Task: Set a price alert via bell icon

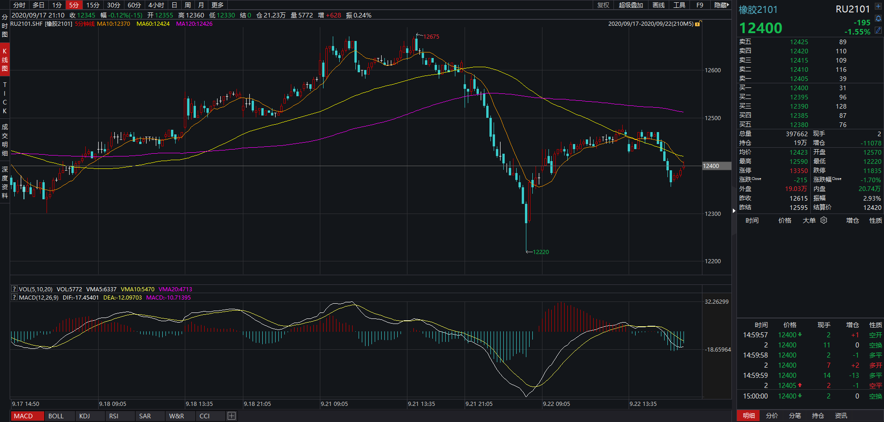Action: [878, 19]
